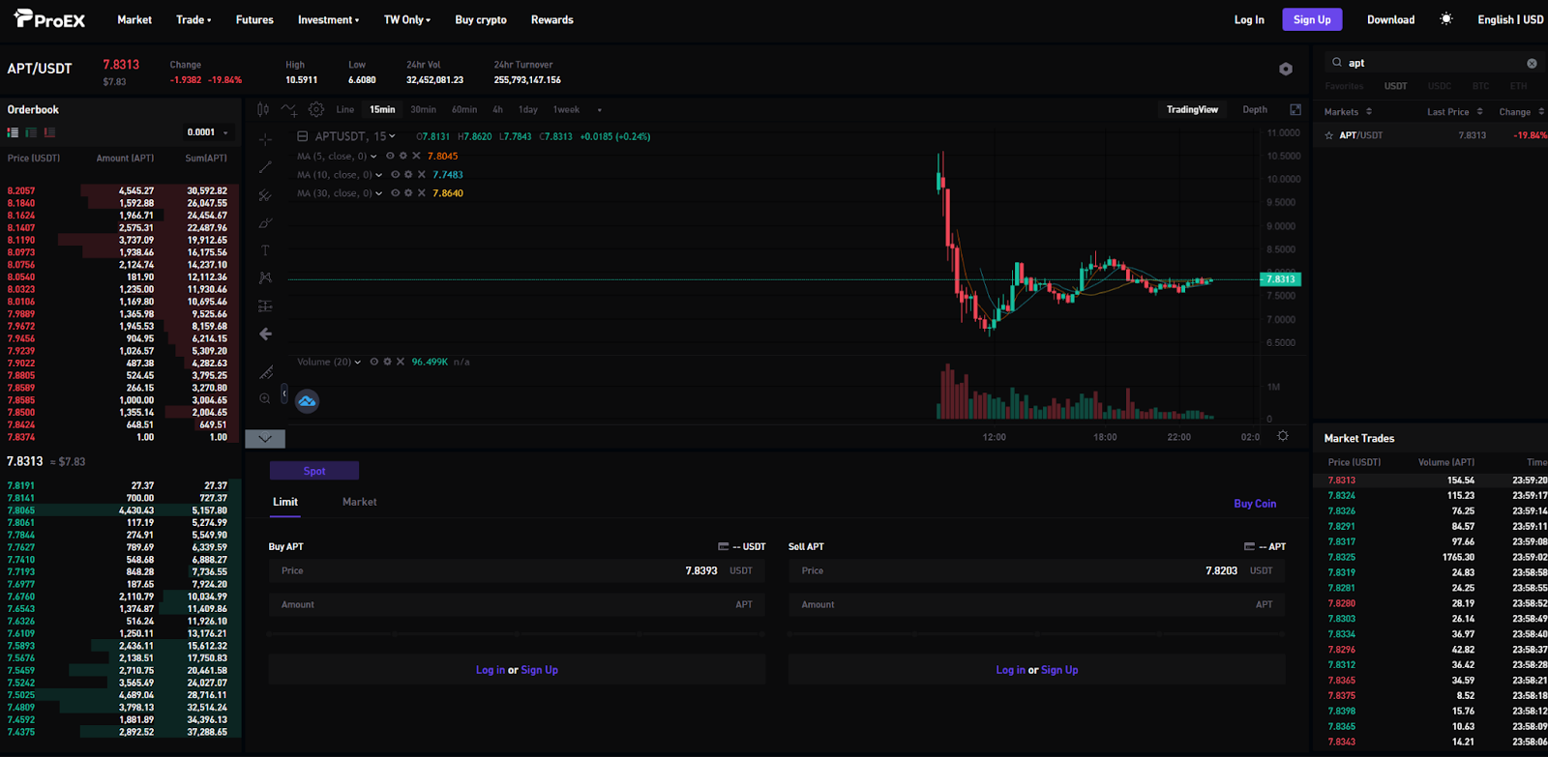This screenshot has width=1548, height=757.
Task: Favorite the APT/USDT market star
Action: (x=1329, y=135)
